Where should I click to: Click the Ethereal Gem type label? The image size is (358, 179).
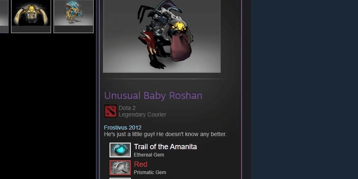149,155
